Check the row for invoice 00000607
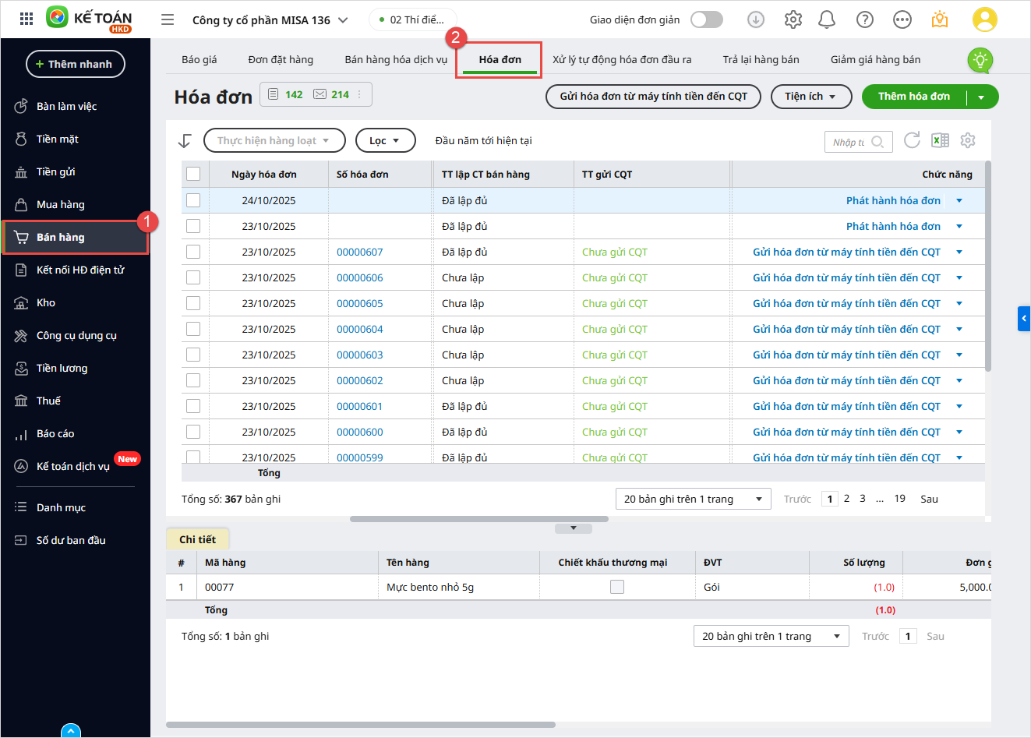Image resolution: width=1031 pixels, height=738 pixels. pos(193,252)
